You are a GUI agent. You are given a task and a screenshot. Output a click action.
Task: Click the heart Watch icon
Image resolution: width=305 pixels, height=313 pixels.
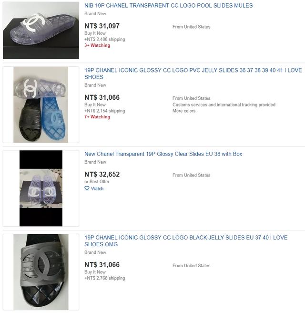87,188
